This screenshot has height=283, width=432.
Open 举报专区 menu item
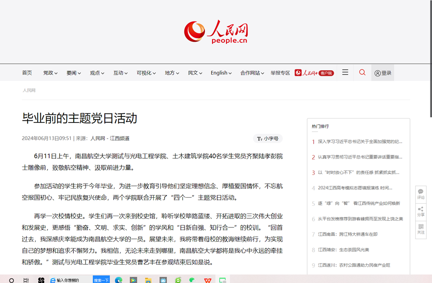pyautogui.click(x=280, y=73)
